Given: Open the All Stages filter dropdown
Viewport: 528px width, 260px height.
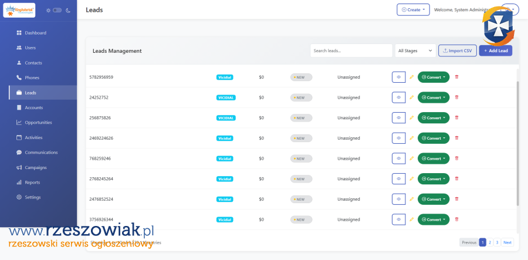Looking at the screenshot, I should [415, 51].
